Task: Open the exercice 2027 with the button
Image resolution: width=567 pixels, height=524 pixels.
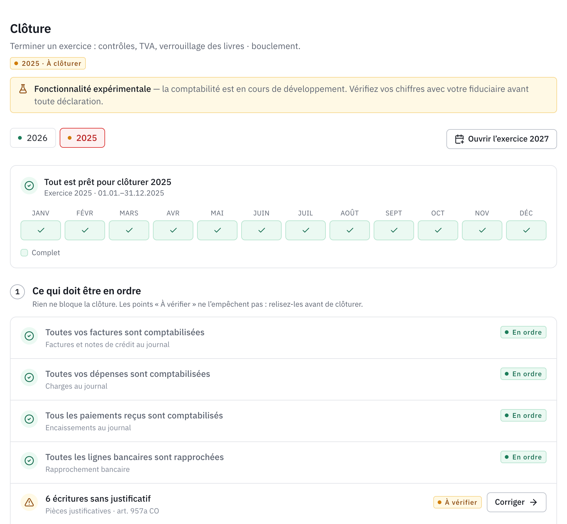Action: [x=502, y=139]
